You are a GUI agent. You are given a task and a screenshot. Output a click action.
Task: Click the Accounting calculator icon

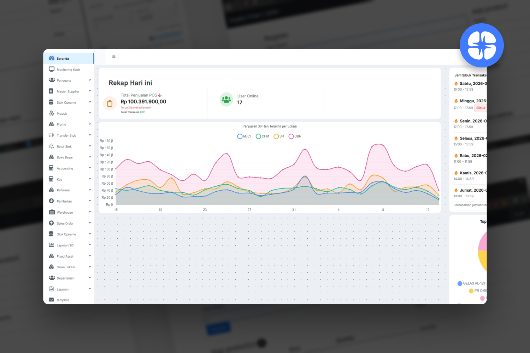(x=51, y=168)
